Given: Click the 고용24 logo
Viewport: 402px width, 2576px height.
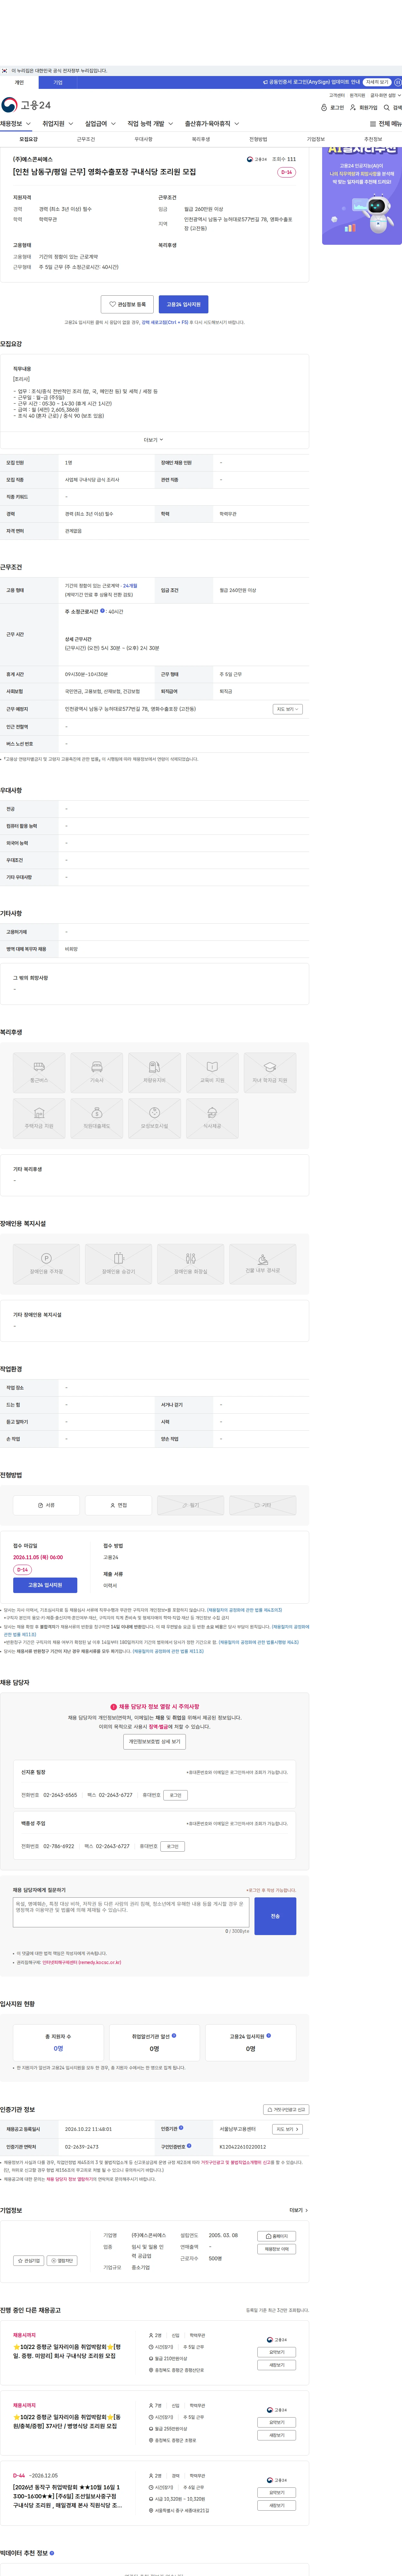Looking at the screenshot, I should pyautogui.click(x=26, y=105).
